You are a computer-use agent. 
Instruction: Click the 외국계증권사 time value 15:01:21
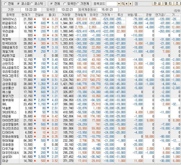[107, 10]
